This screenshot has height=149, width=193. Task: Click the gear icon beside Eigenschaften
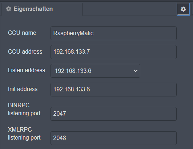click(9, 9)
